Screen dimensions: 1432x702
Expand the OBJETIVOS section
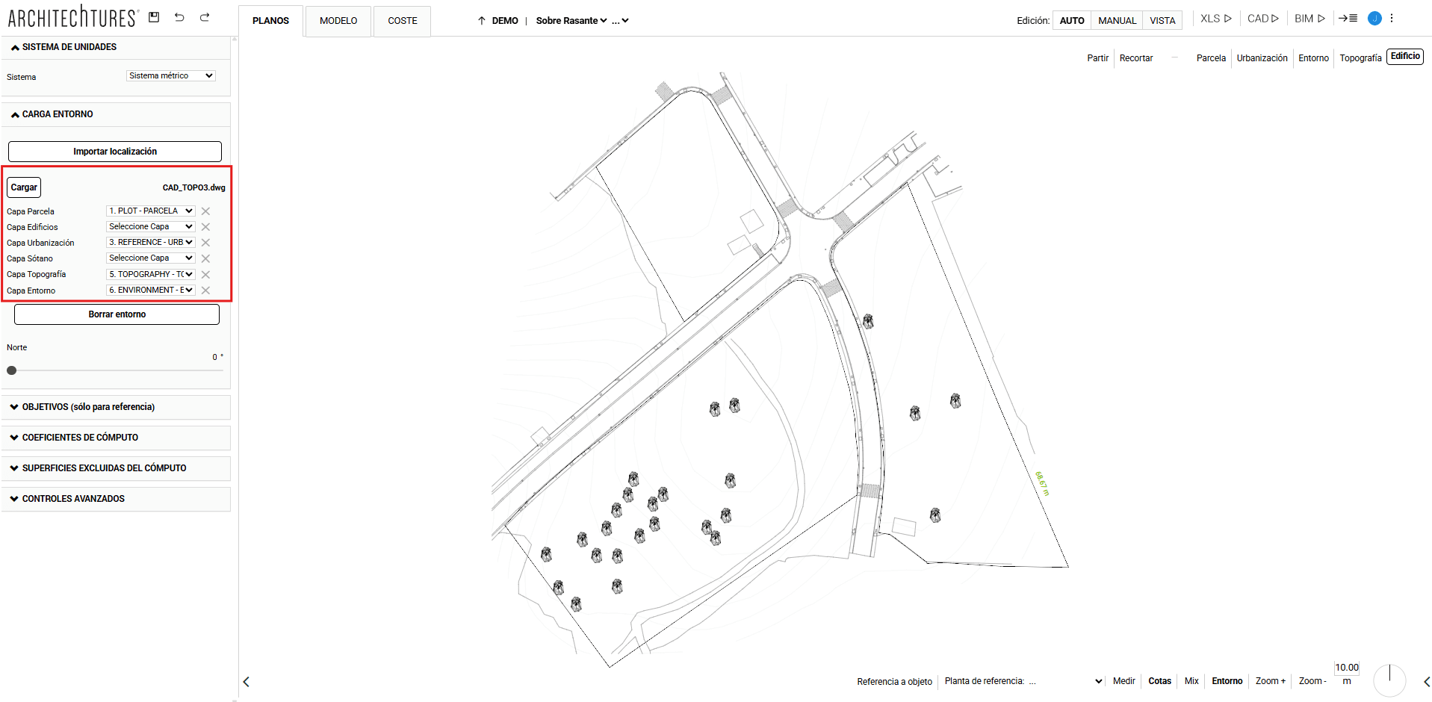tap(87, 407)
